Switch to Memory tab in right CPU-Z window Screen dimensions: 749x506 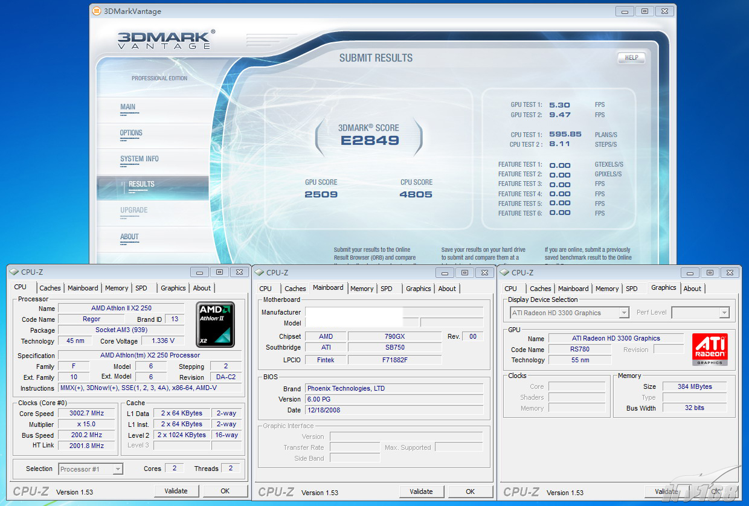607,289
